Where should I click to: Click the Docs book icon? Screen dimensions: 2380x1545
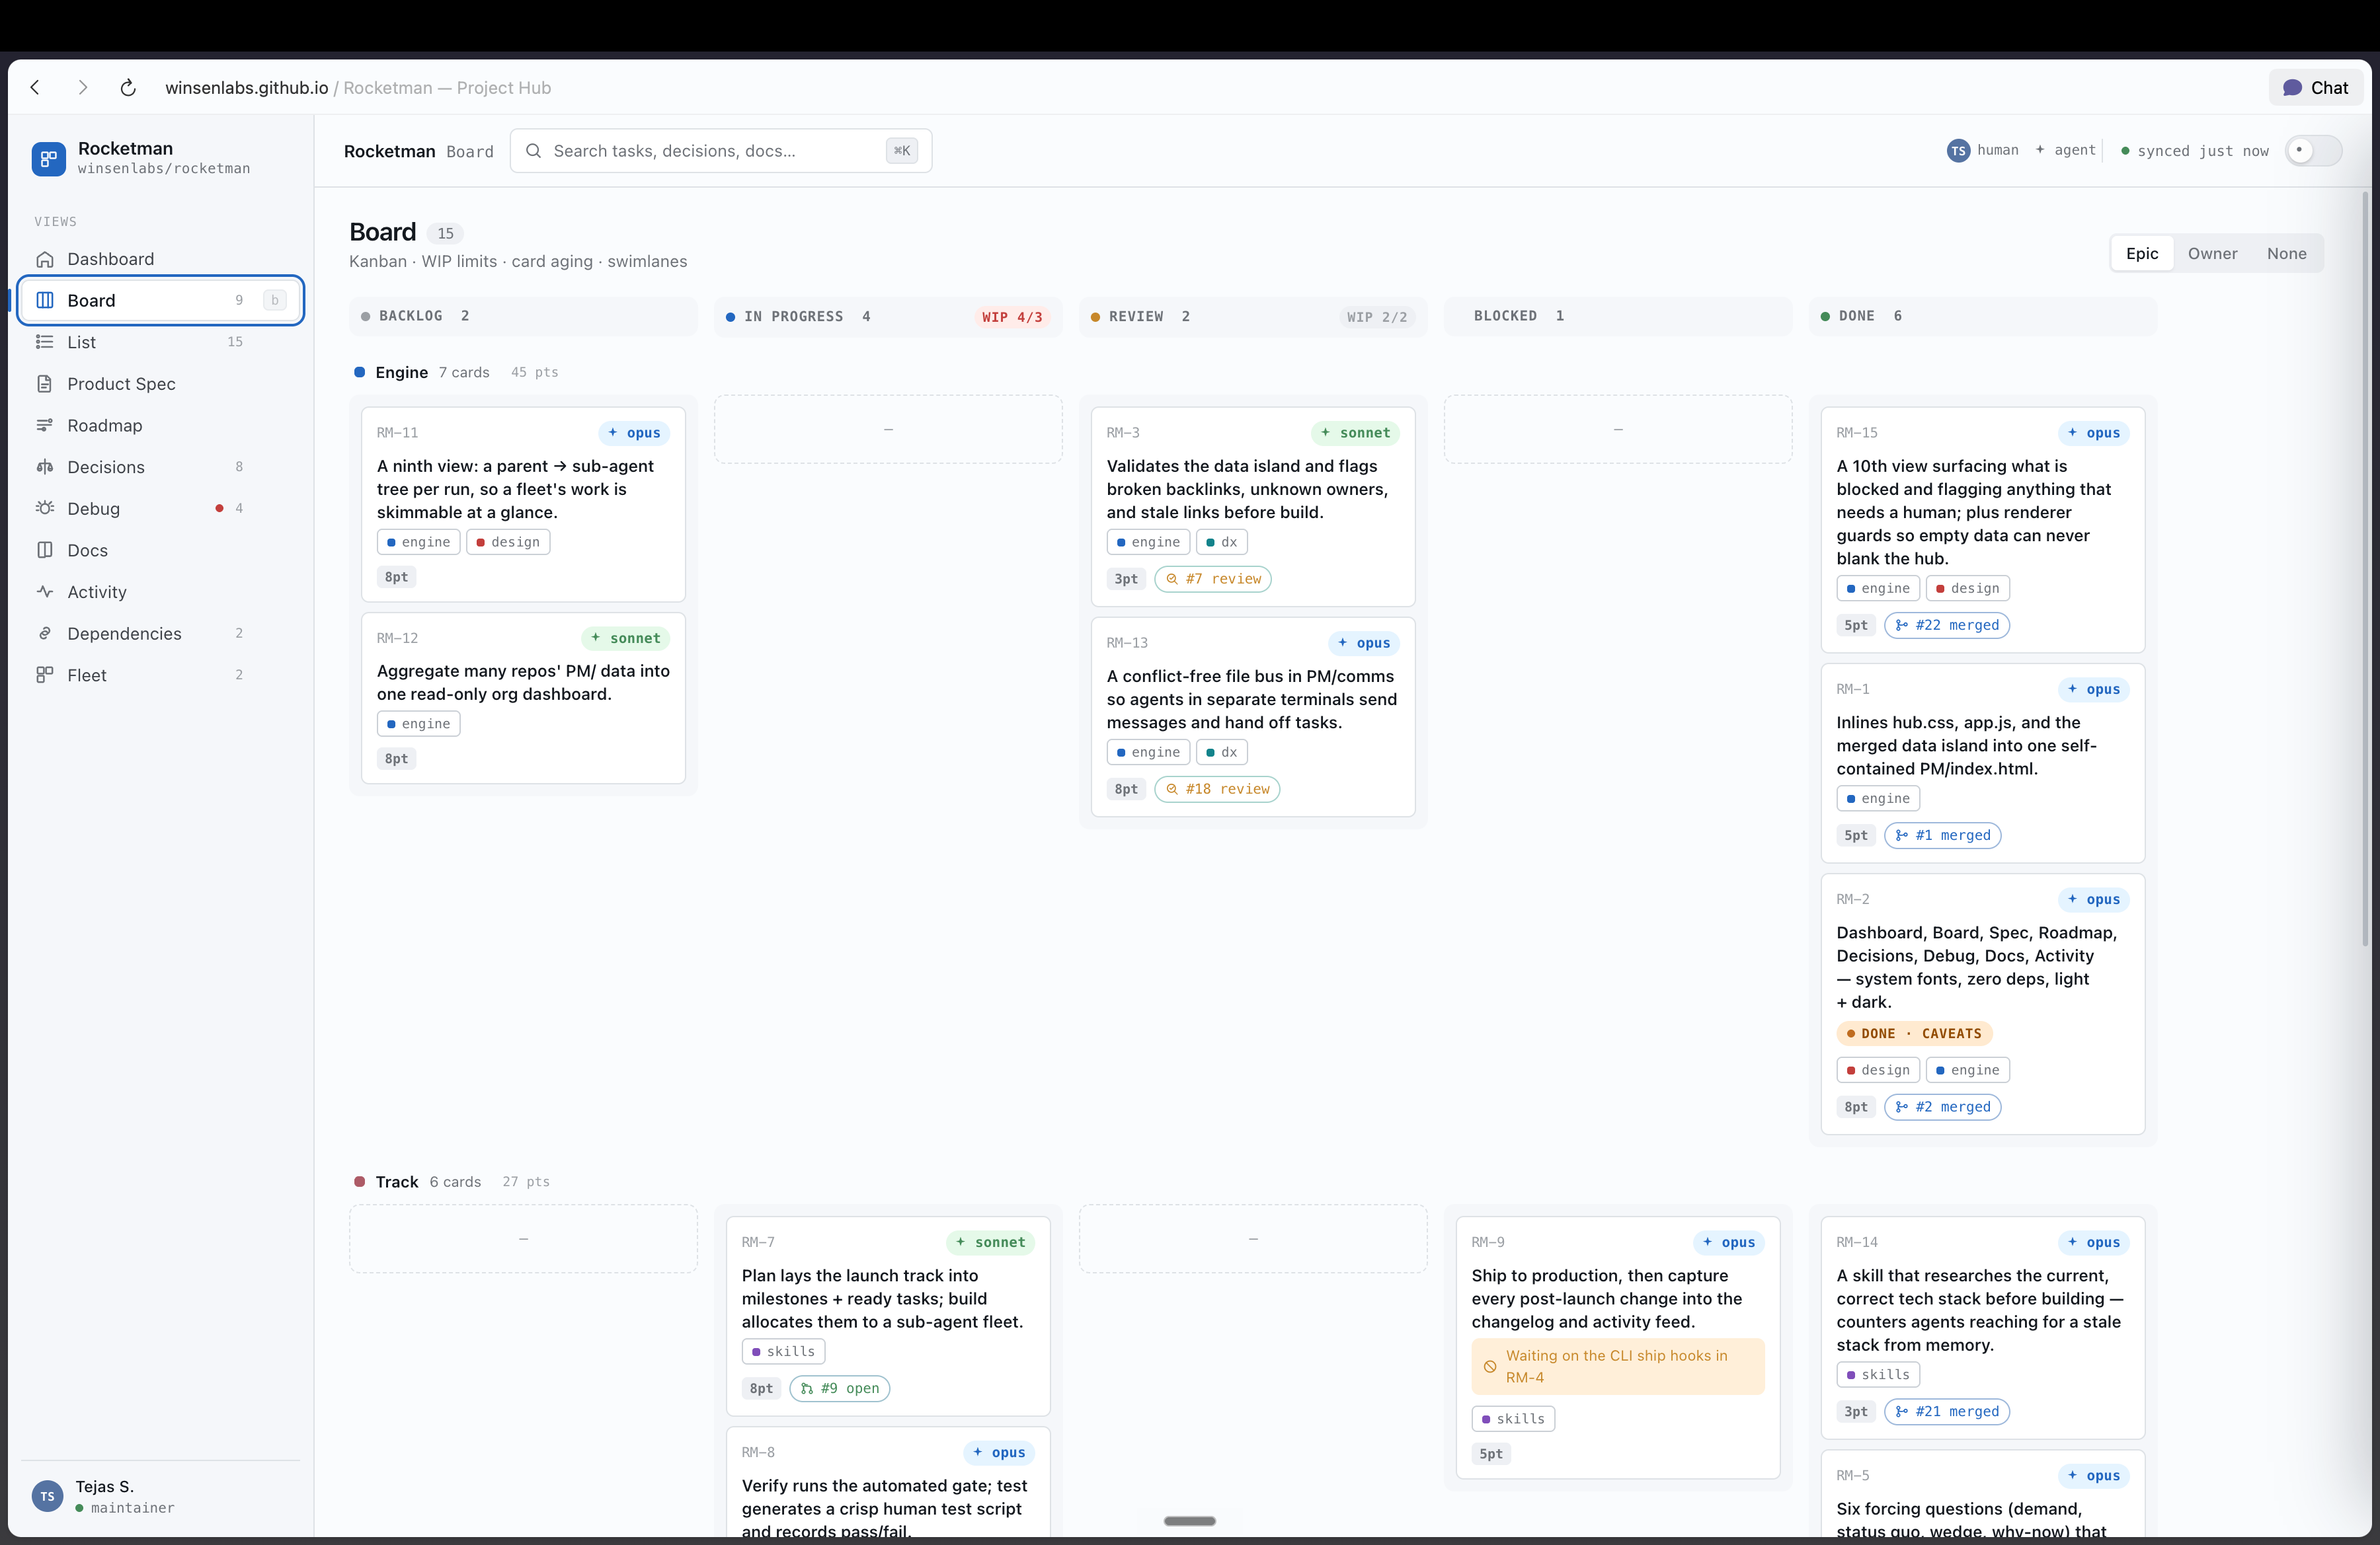click(x=45, y=550)
